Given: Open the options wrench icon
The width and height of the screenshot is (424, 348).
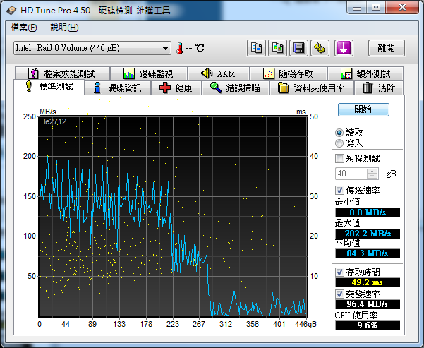Looking at the screenshot, I should pyautogui.click(x=320, y=48).
